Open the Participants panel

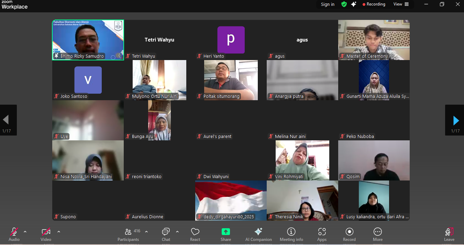pos(128,234)
